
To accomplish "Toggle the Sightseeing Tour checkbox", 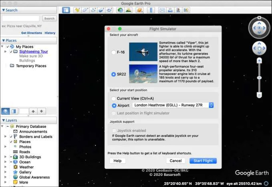I will (11, 52).
